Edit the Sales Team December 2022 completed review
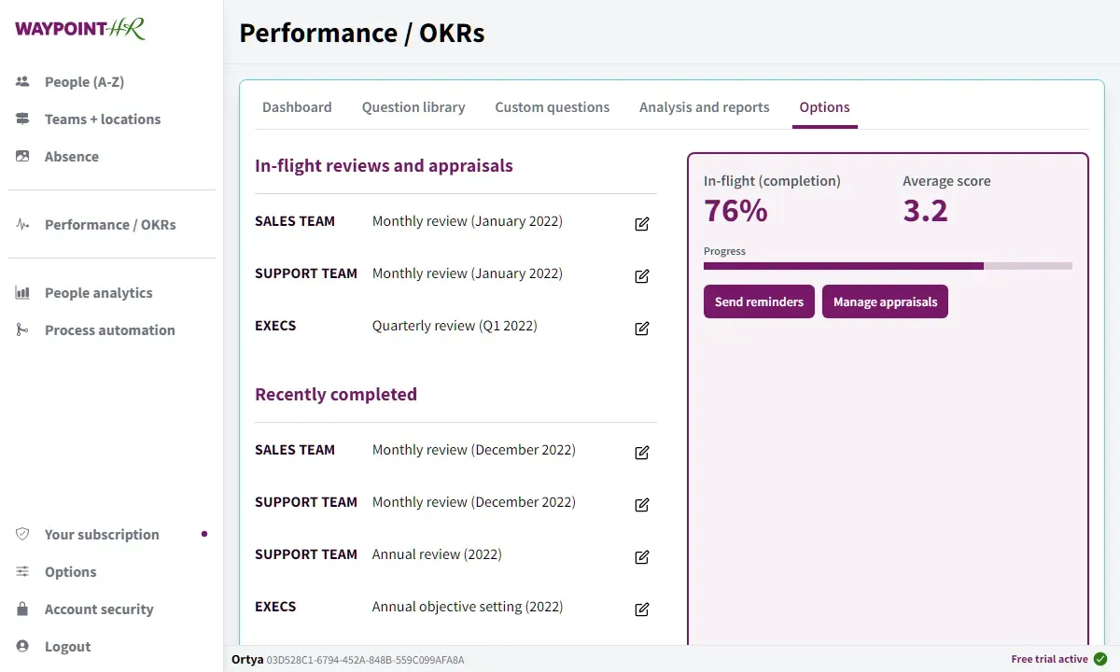The width and height of the screenshot is (1120, 672). [x=641, y=453]
